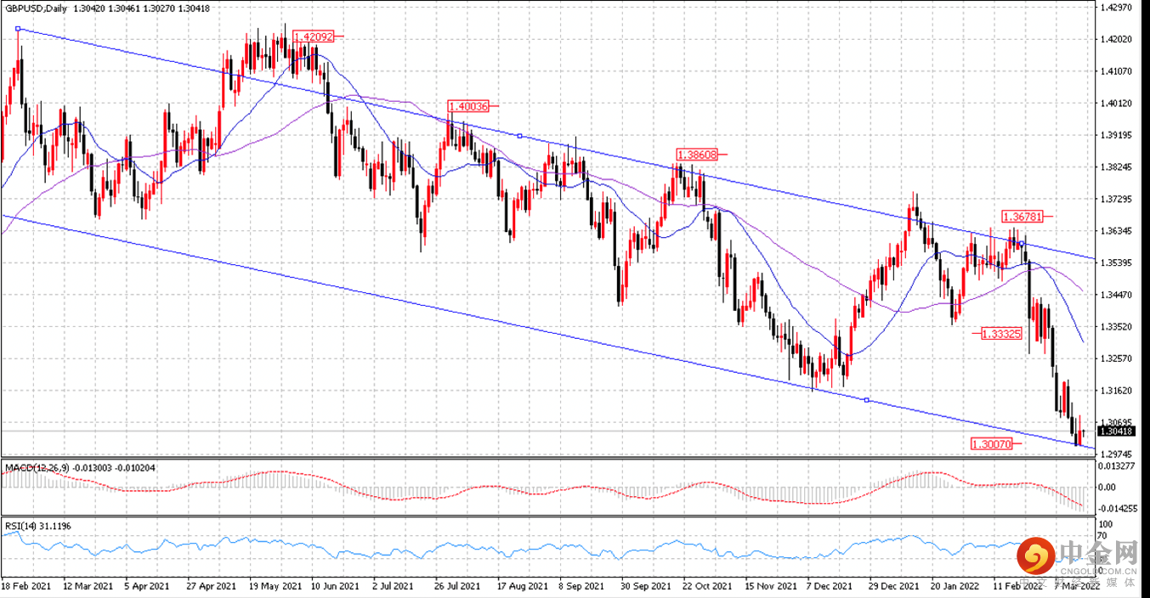Viewport: 1150px width, 598px height.
Task: Click the 15 Nov 2021 date label
Action: (771, 586)
